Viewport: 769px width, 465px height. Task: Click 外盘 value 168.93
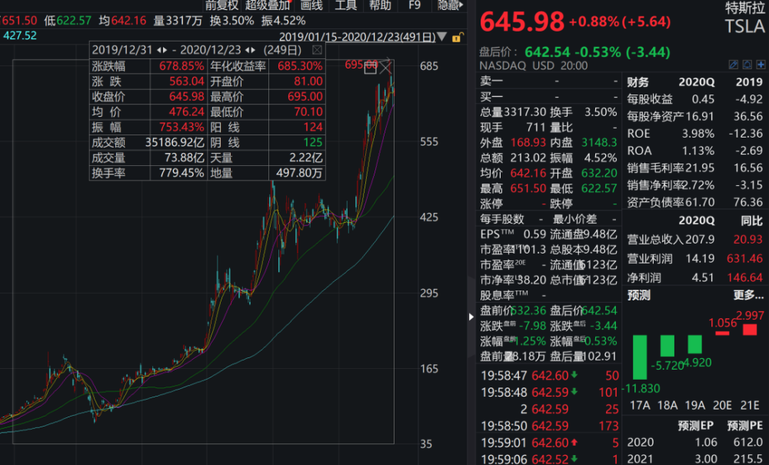pos(528,143)
